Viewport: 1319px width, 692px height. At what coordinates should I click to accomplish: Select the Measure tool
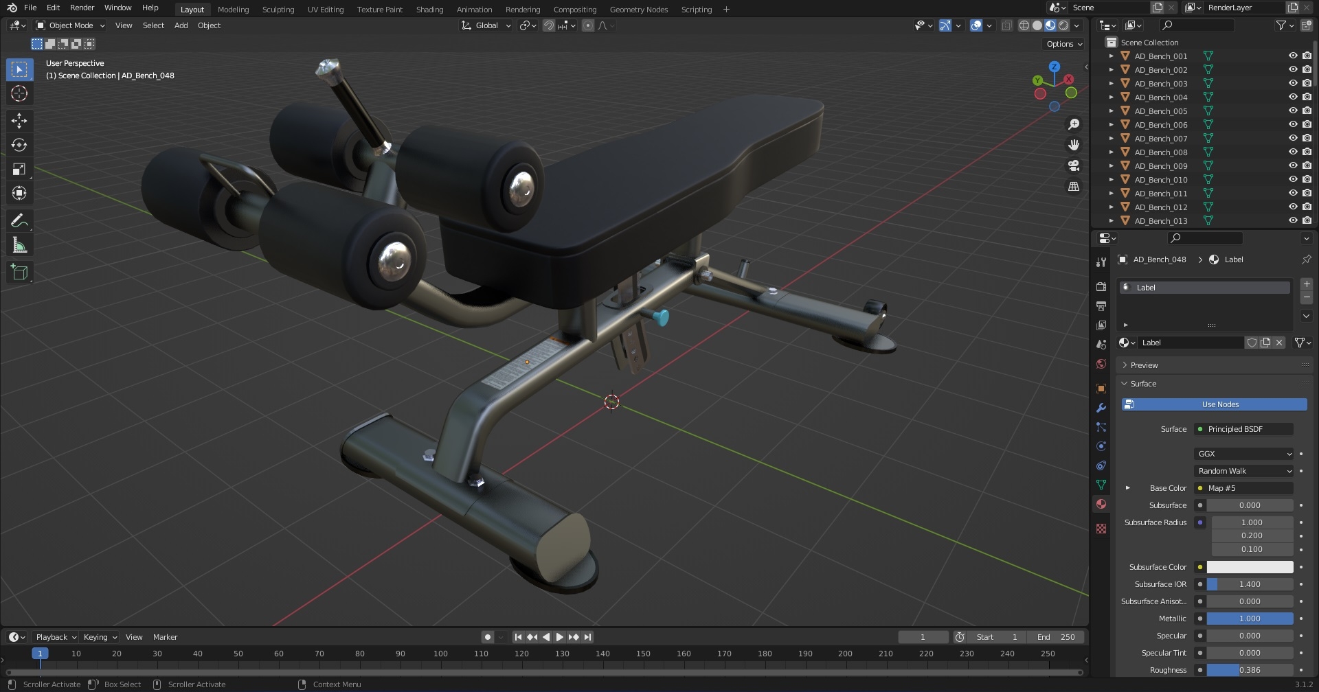19,245
